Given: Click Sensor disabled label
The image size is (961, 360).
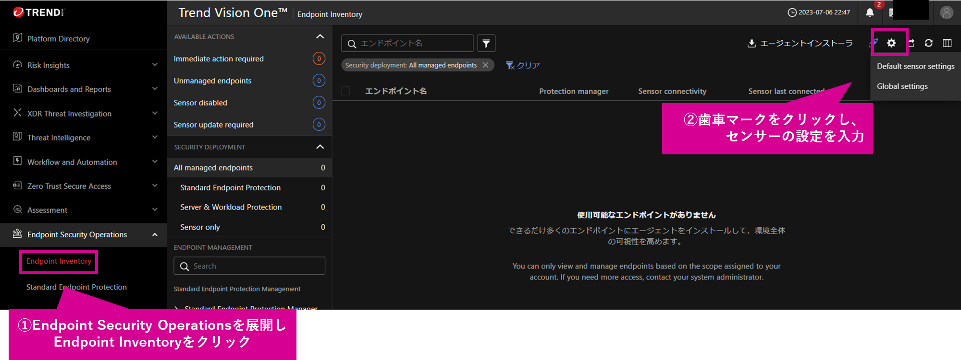Looking at the screenshot, I should 200,103.
